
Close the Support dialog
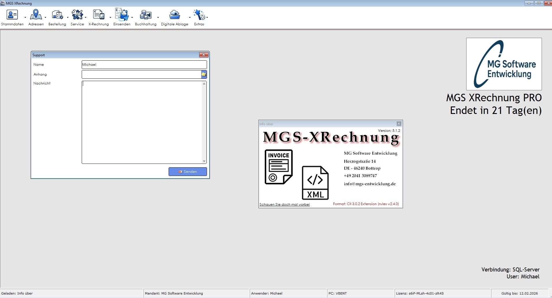[204, 55]
